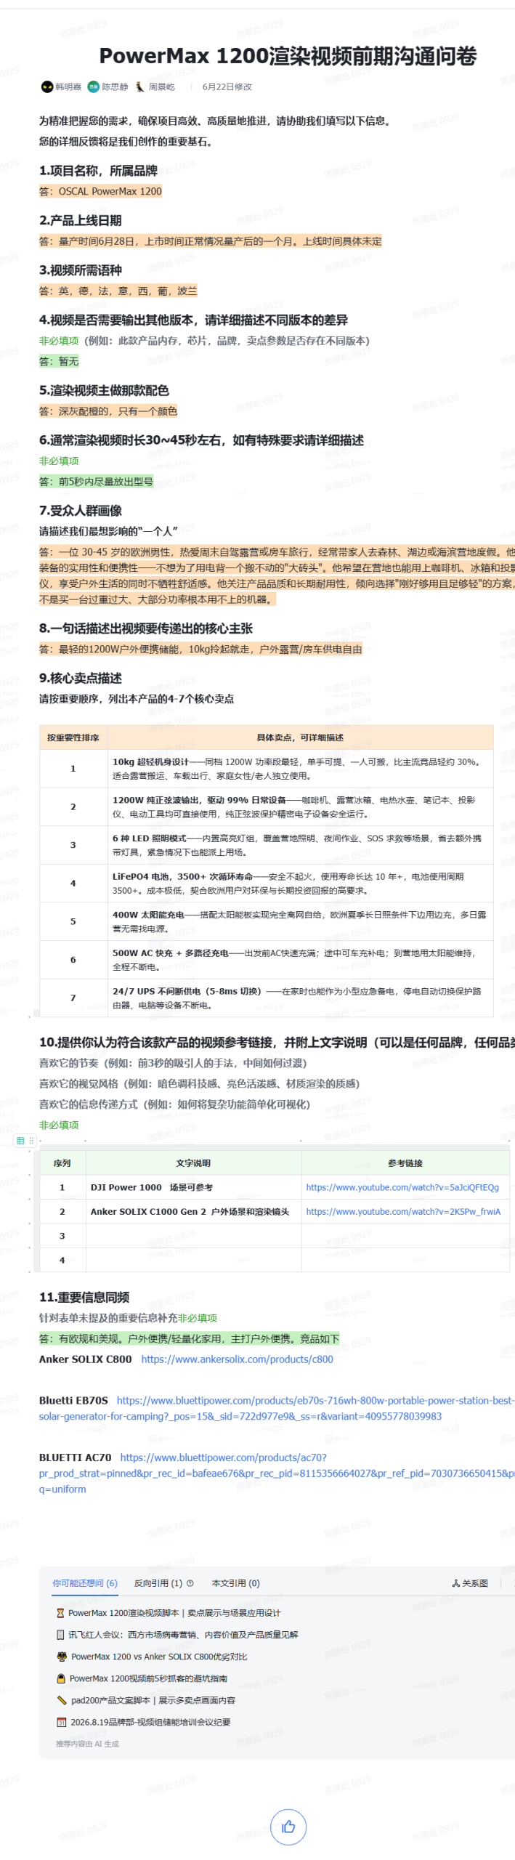Click the help icon beside 反向引用 (1)
This screenshot has height=1860, width=515.
(x=190, y=1582)
